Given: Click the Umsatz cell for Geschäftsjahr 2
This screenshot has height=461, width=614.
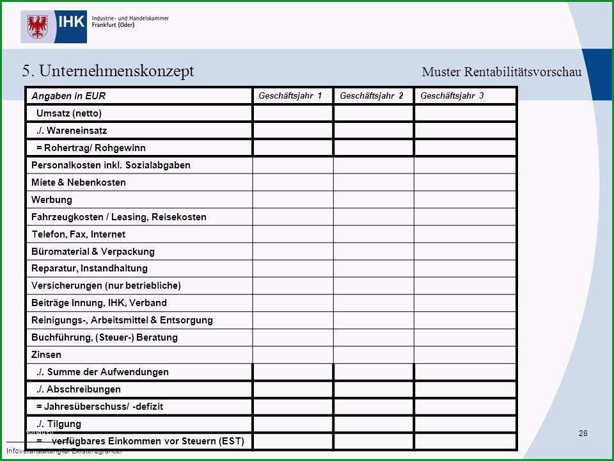Looking at the screenshot, I should click(374, 113).
